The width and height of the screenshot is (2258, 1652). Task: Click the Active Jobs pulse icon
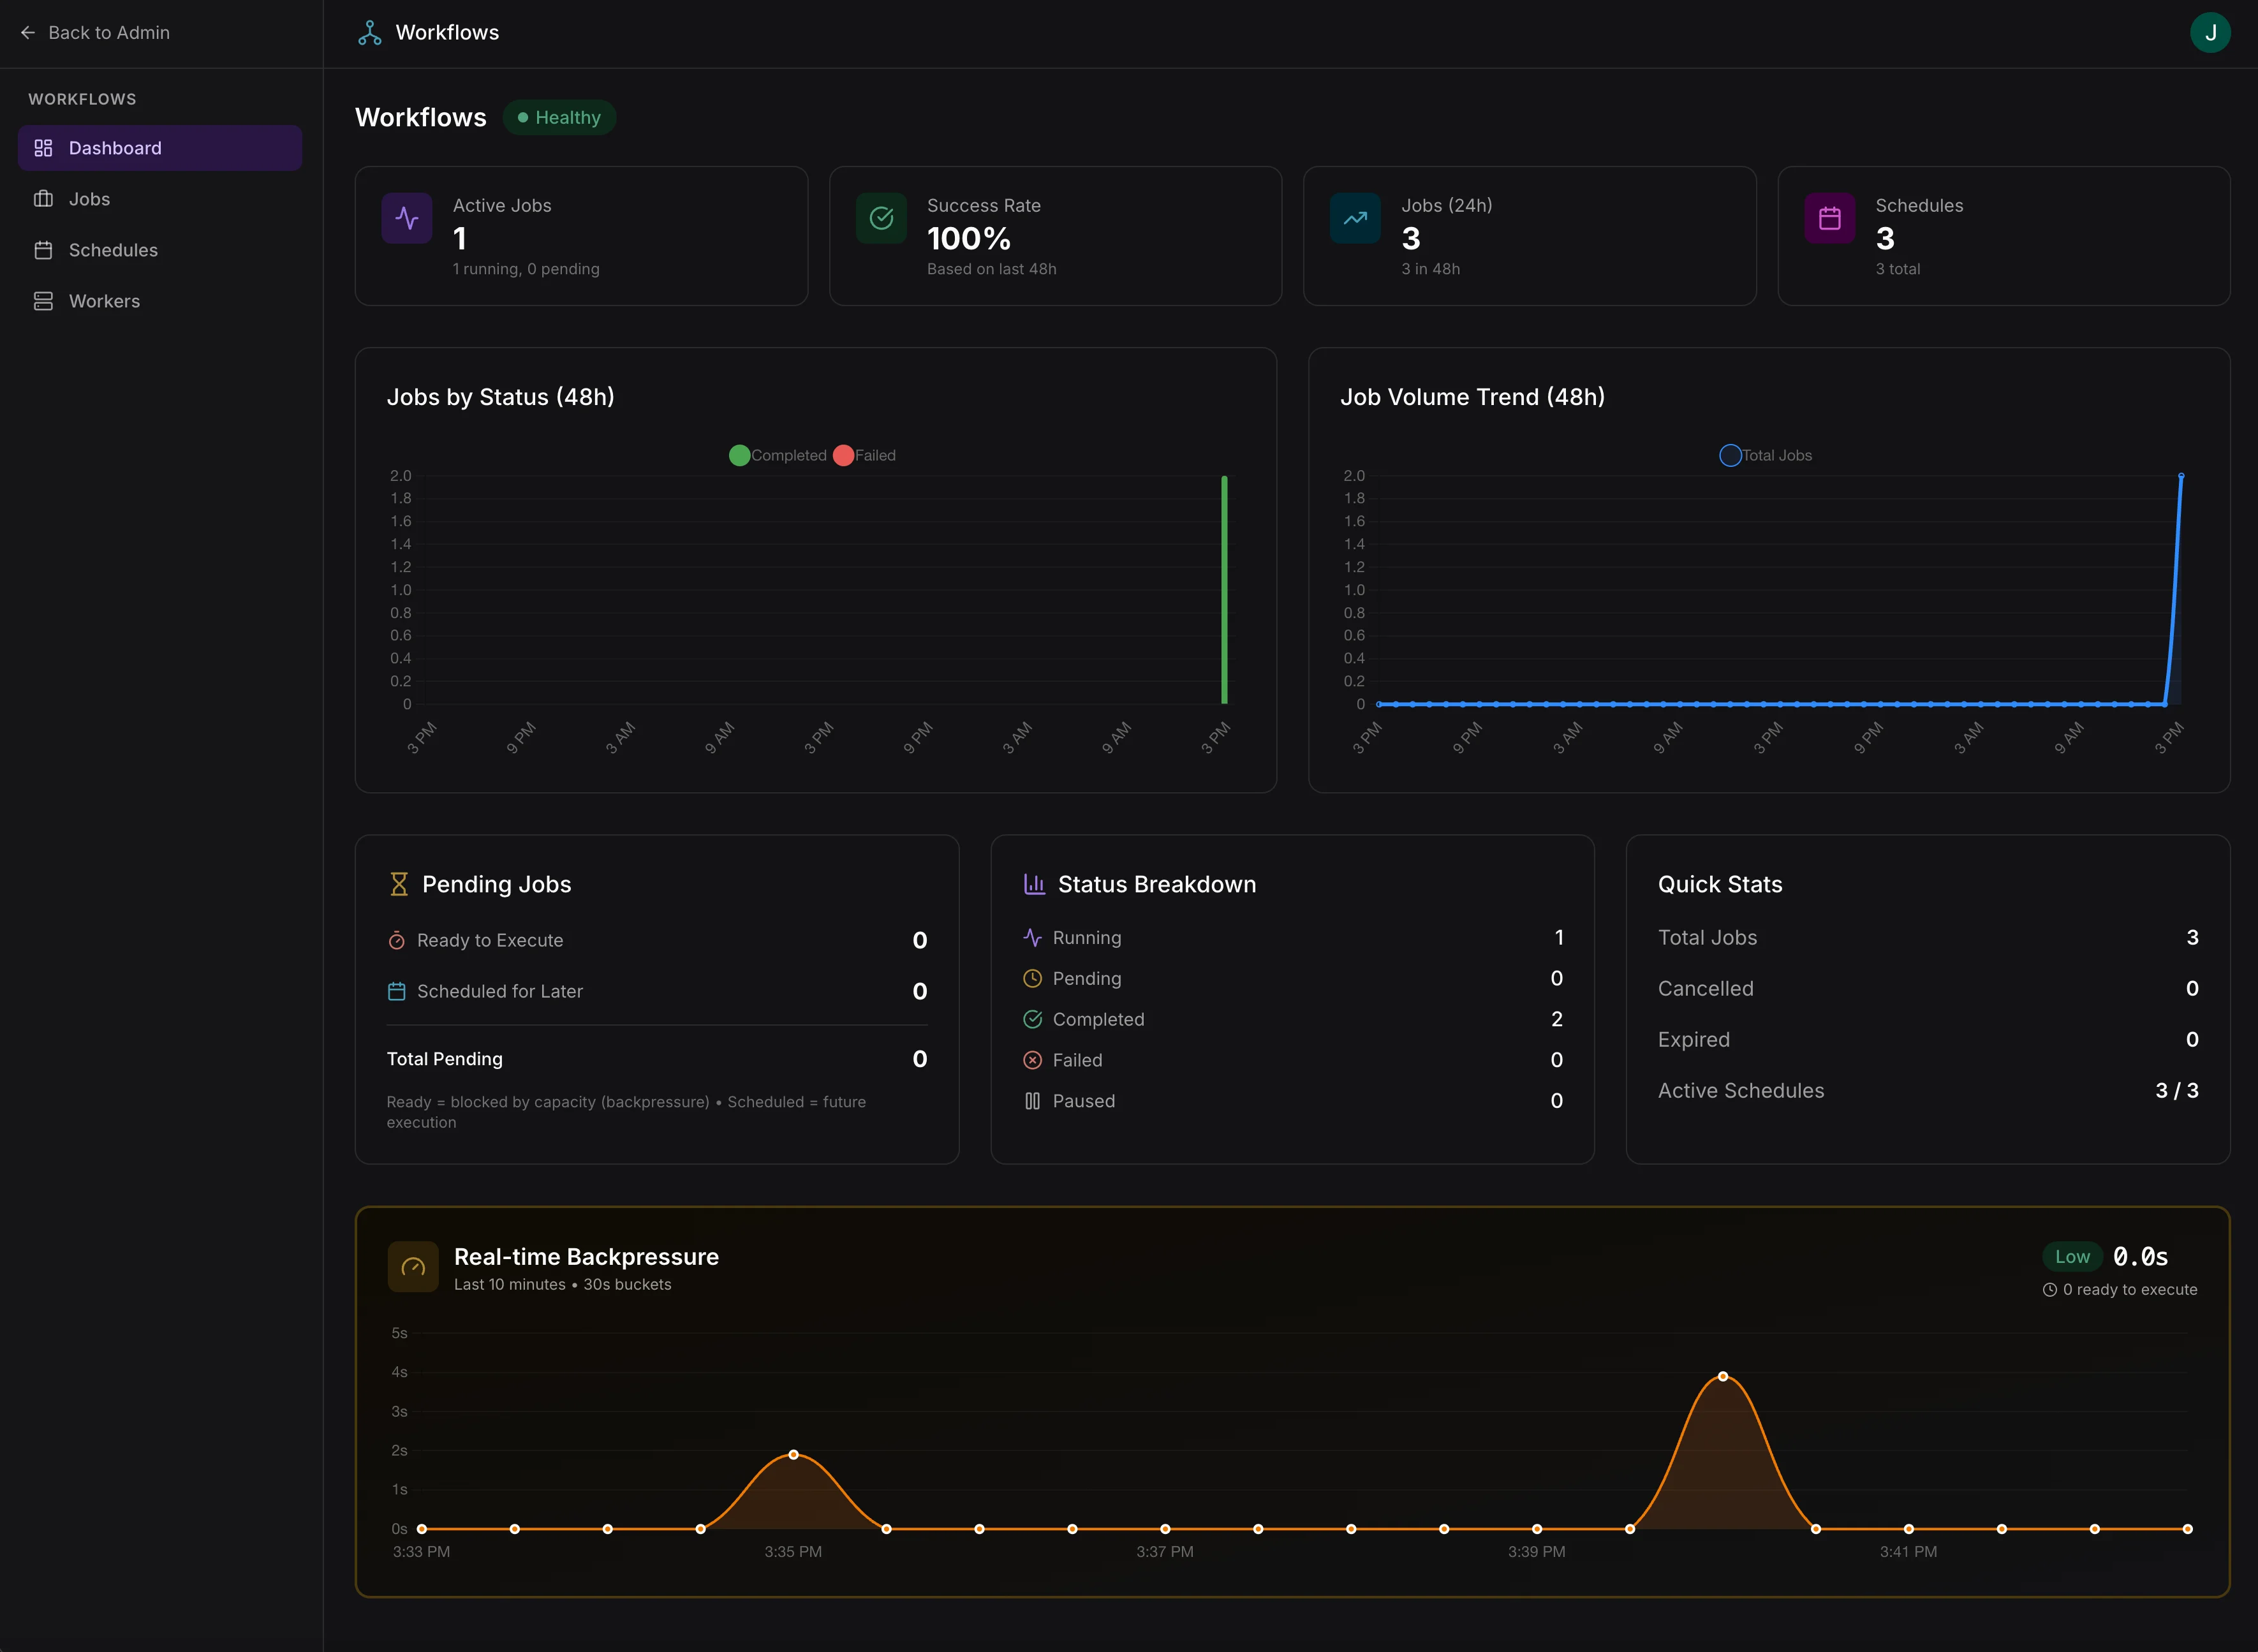407,218
